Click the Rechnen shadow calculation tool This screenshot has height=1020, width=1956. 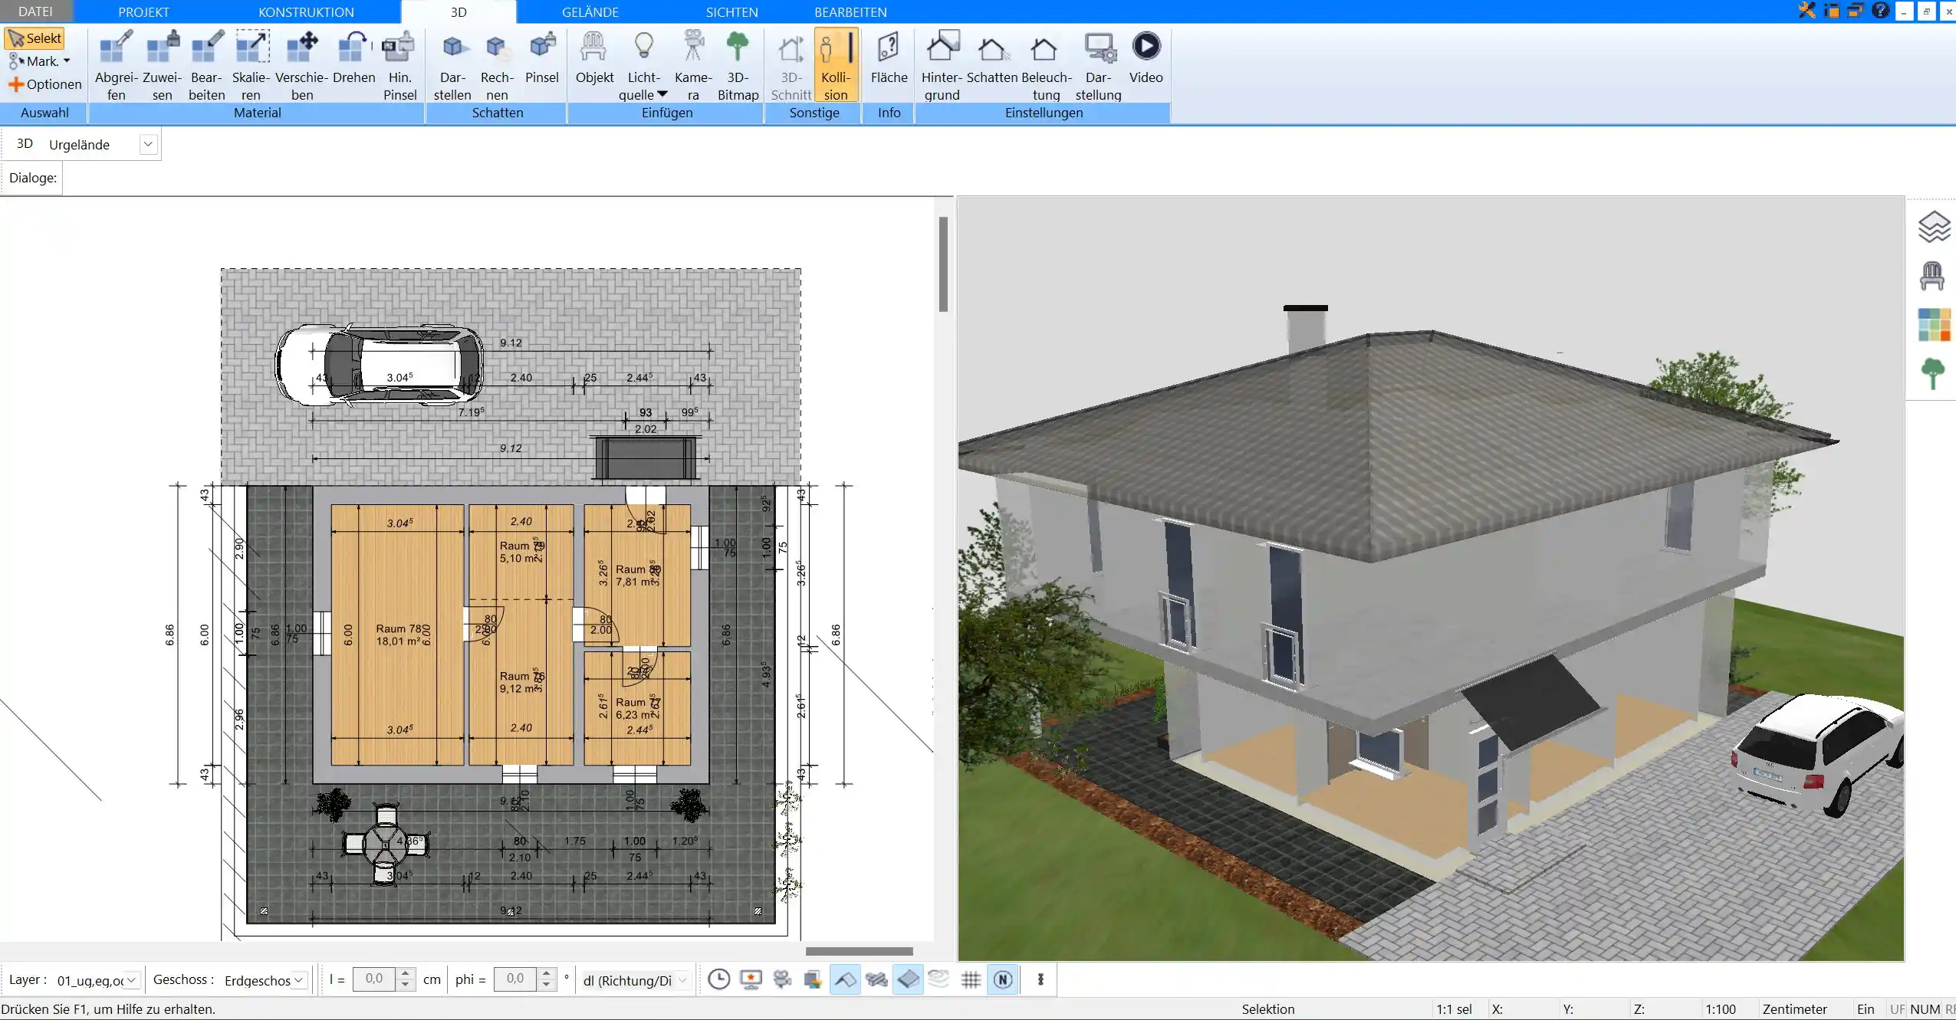click(x=497, y=65)
